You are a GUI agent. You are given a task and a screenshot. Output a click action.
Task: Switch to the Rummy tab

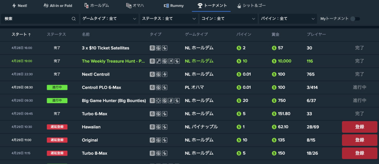(x=174, y=6)
